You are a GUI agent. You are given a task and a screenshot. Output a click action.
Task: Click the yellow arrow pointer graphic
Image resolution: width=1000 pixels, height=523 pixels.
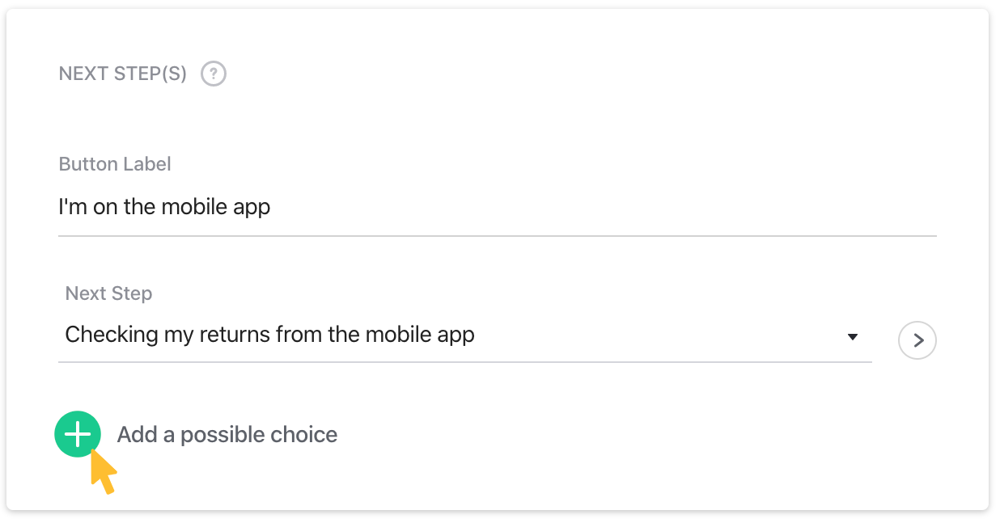tap(104, 472)
